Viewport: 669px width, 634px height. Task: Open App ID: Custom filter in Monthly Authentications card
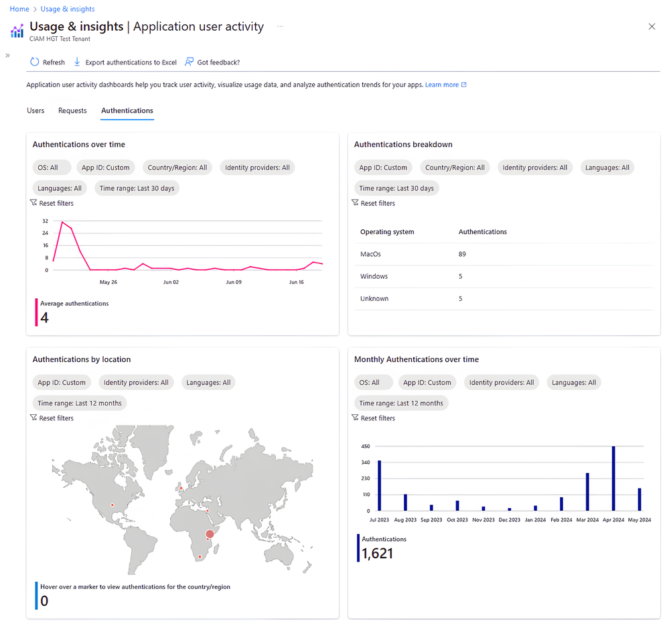[x=427, y=383]
